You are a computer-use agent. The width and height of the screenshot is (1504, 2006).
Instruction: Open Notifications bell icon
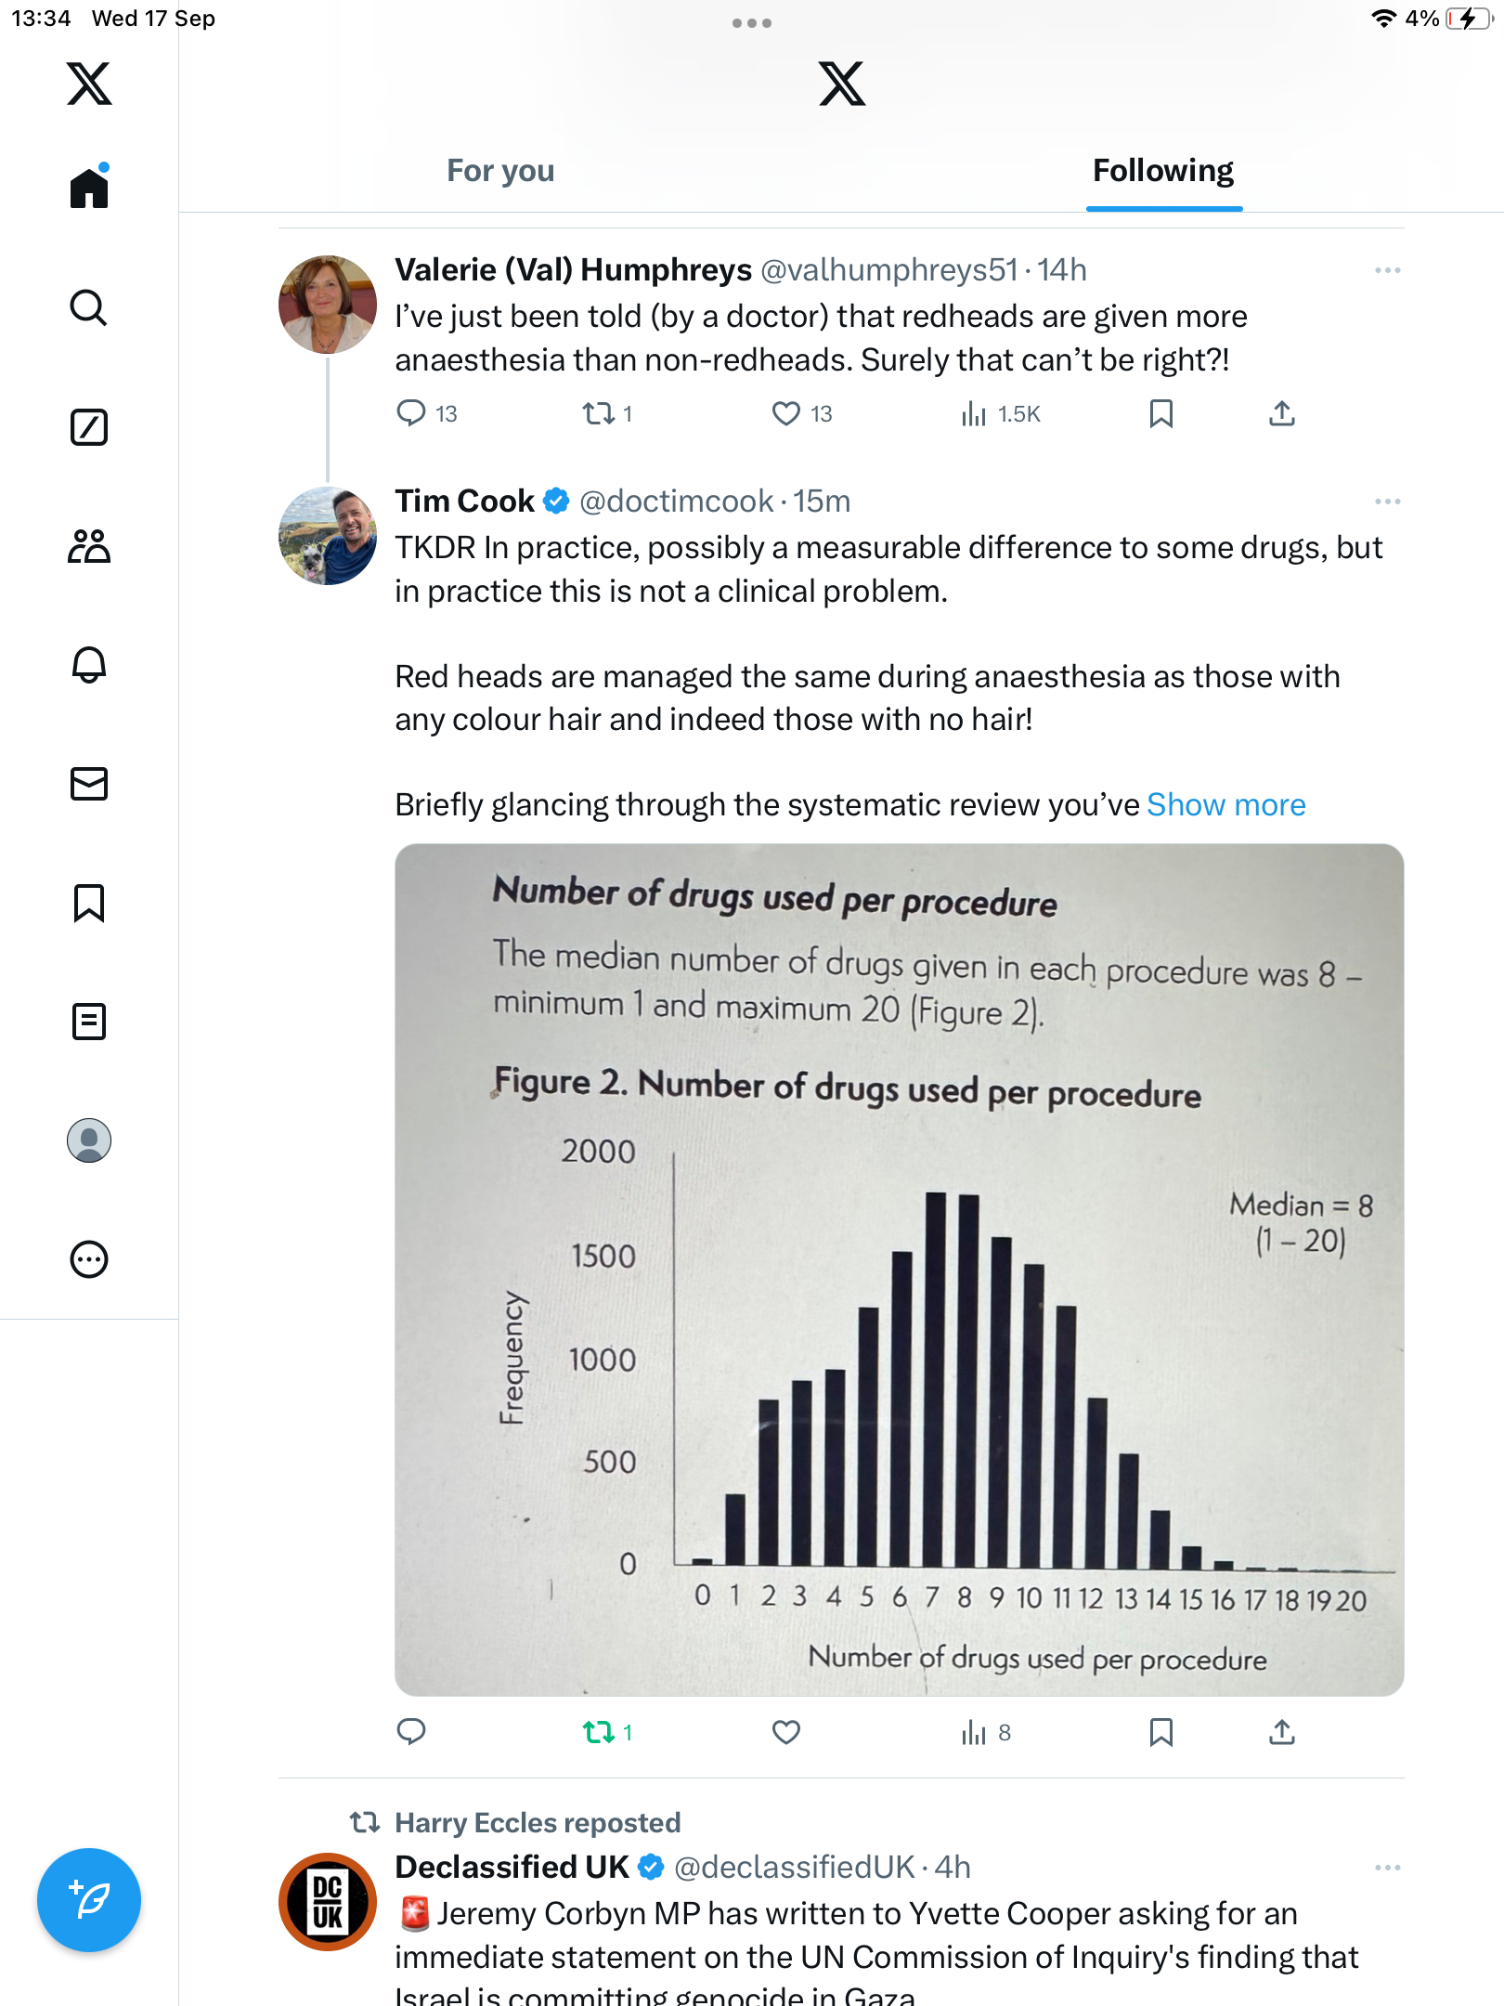89,665
